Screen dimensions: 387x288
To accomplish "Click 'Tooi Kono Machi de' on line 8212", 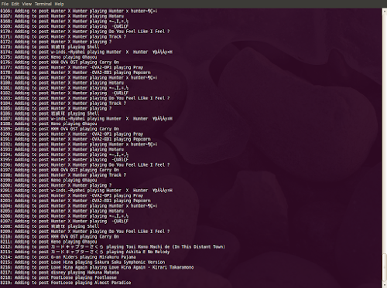I will 149,247.
